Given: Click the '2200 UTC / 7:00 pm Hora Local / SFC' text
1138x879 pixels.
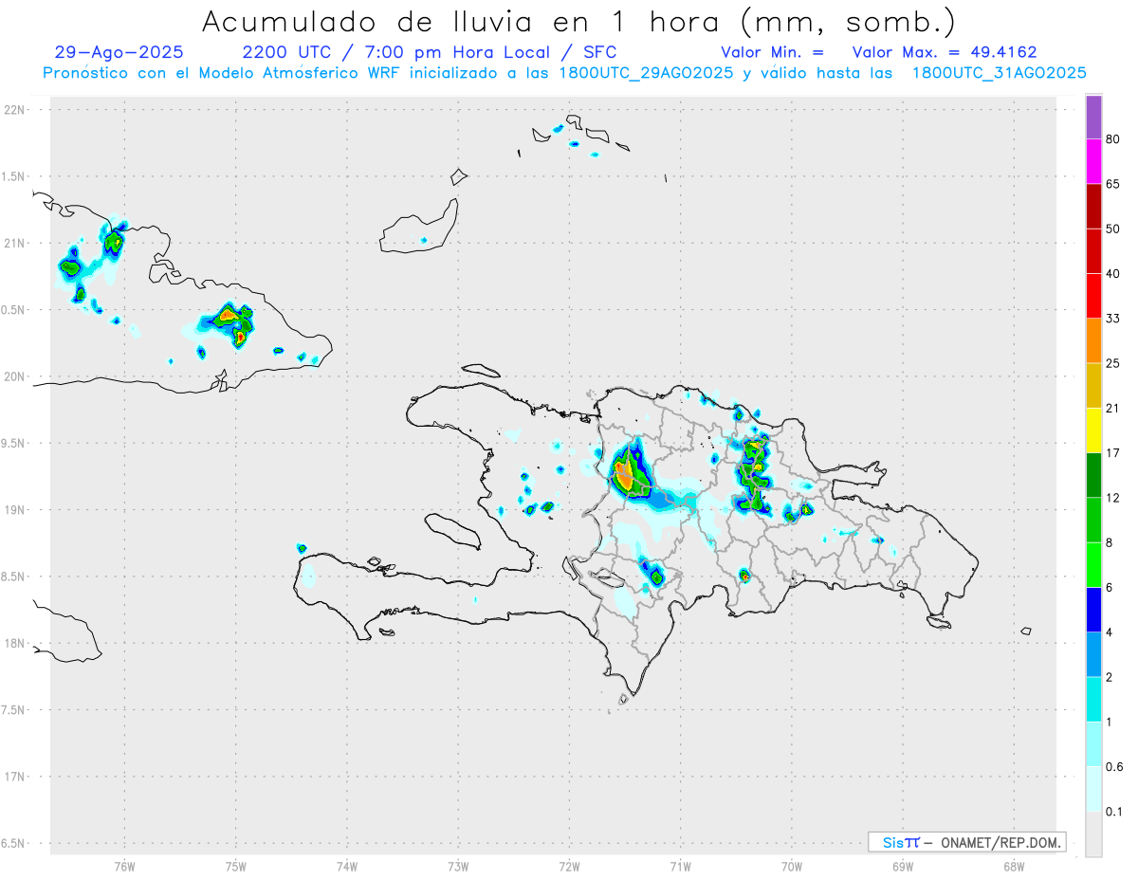Looking at the screenshot, I should click(x=430, y=52).
